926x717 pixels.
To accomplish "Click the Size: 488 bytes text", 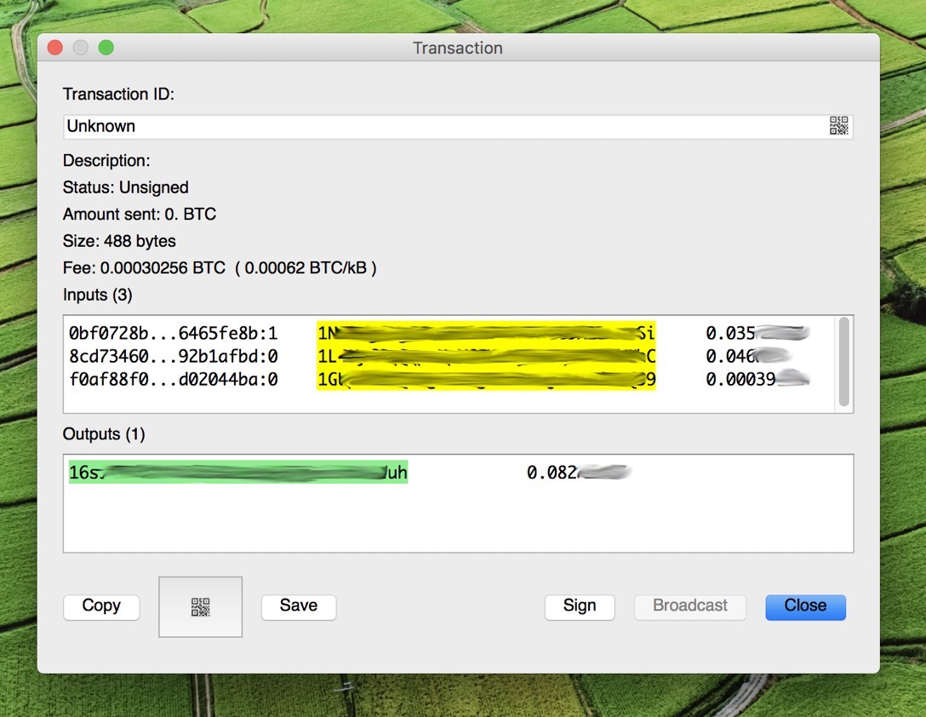I will click(119, 241).
